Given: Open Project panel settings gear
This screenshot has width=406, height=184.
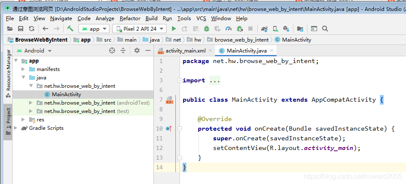Looking at the screenshot, I should tap(137, 50).
